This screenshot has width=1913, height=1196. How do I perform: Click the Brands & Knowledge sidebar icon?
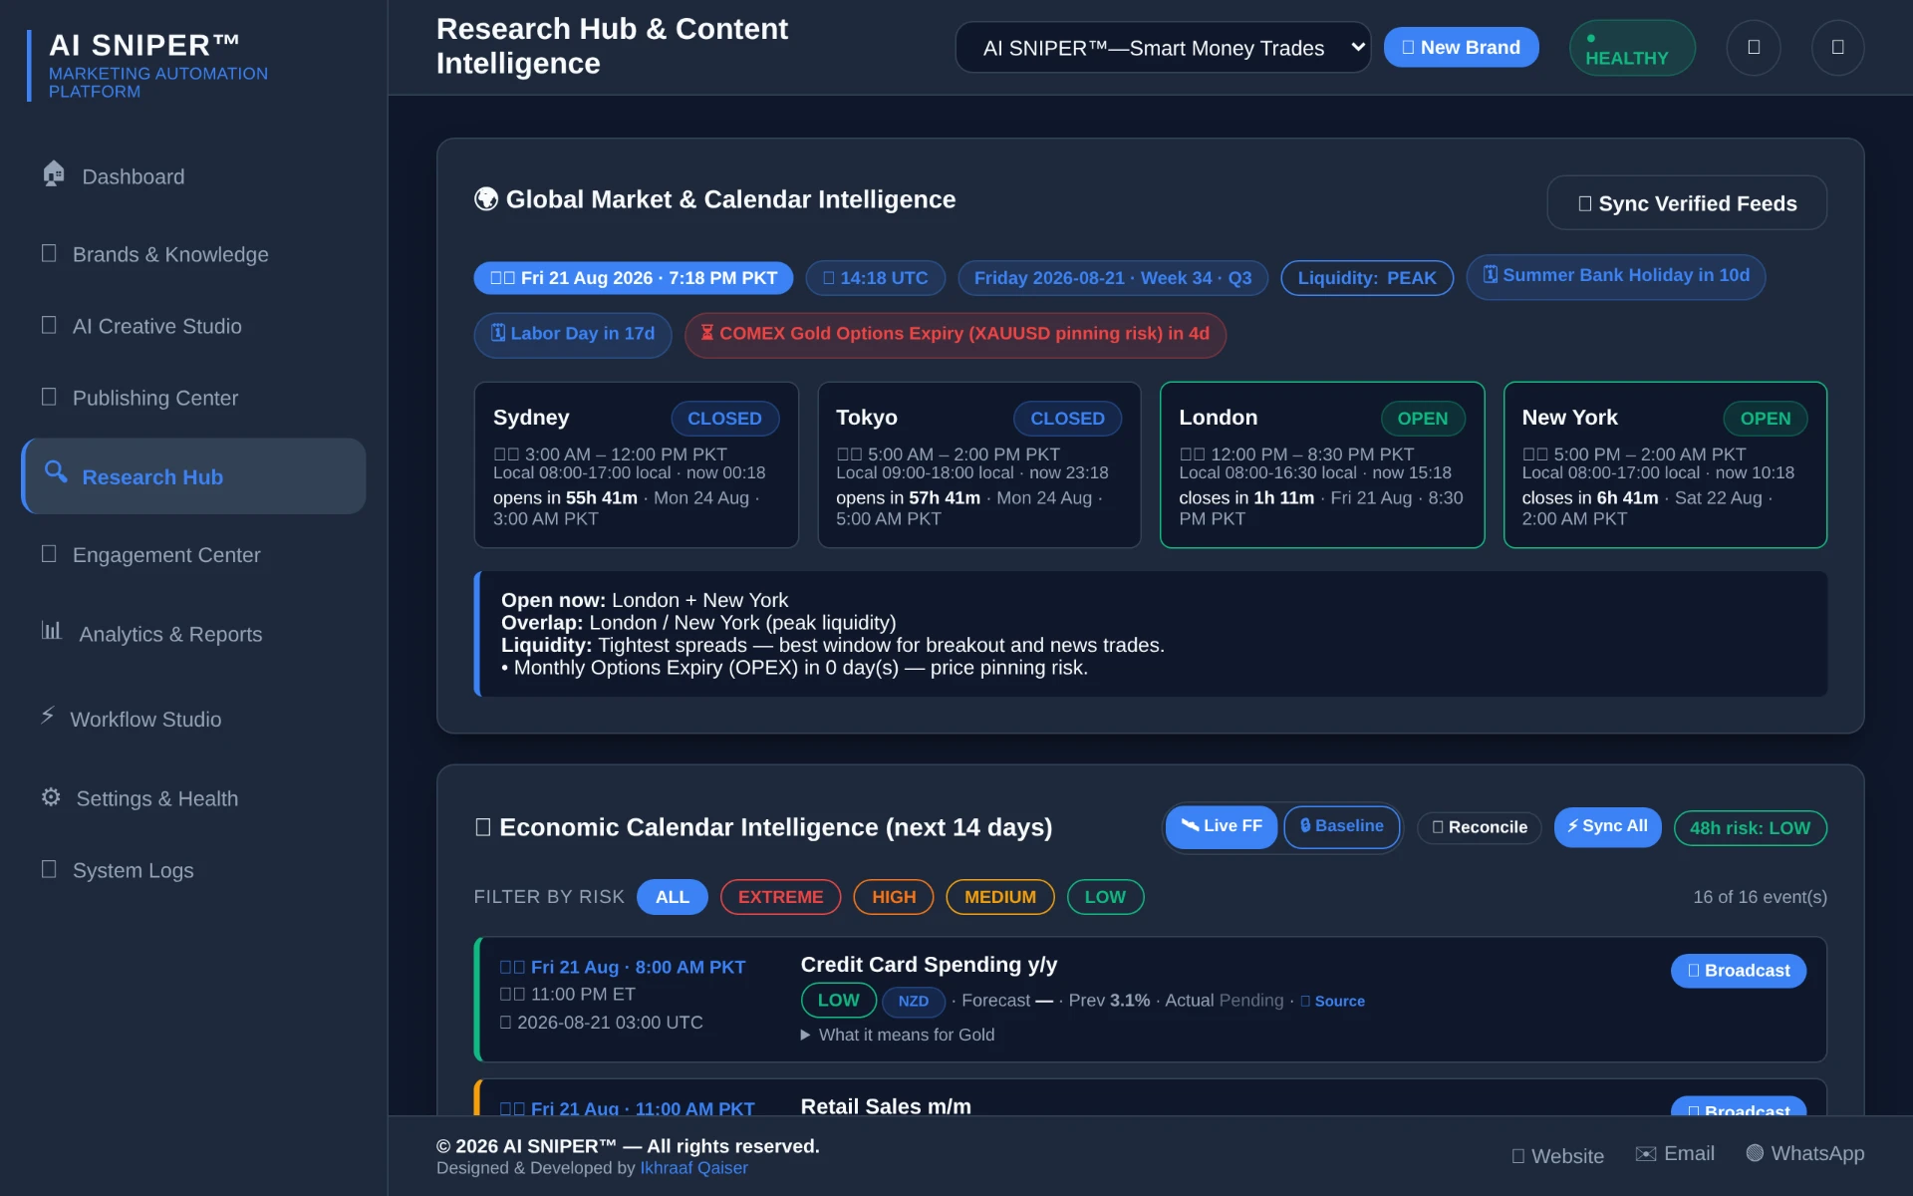click(49, 252)
